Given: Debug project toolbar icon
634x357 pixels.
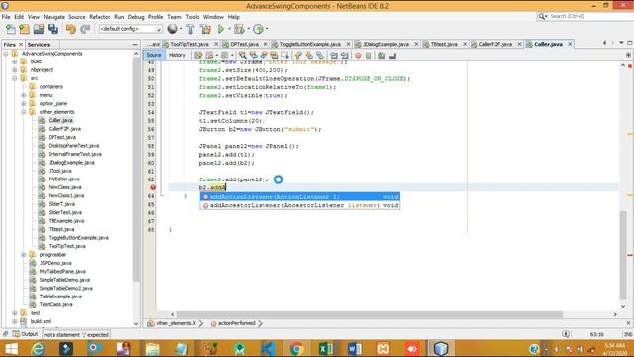Looking at the screenshot, I should (x=239, y=29).
